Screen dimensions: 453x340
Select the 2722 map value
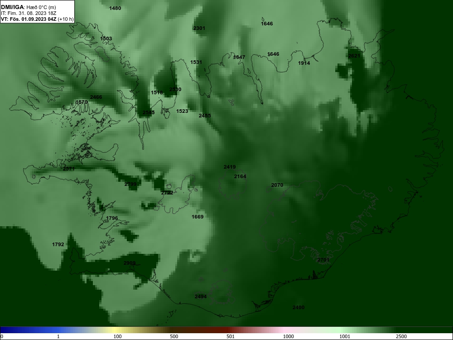(167, 193)
